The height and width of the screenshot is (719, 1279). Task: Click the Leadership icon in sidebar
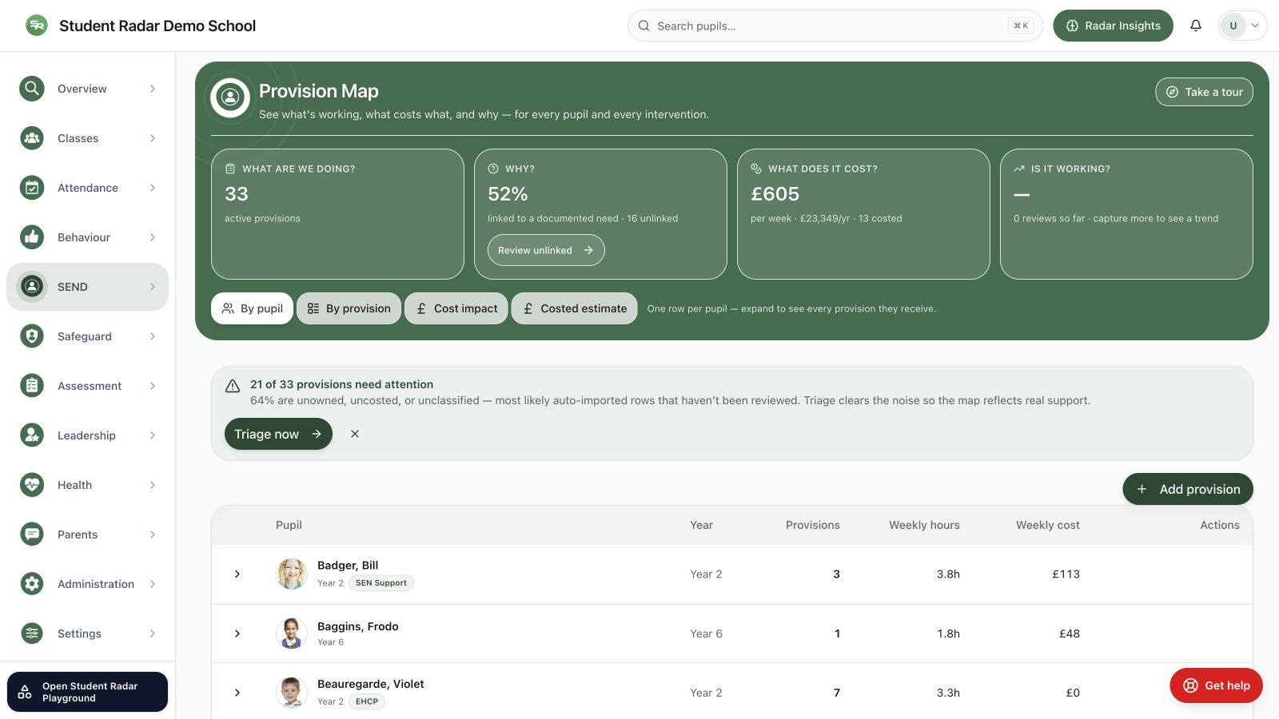click(32, 435)
